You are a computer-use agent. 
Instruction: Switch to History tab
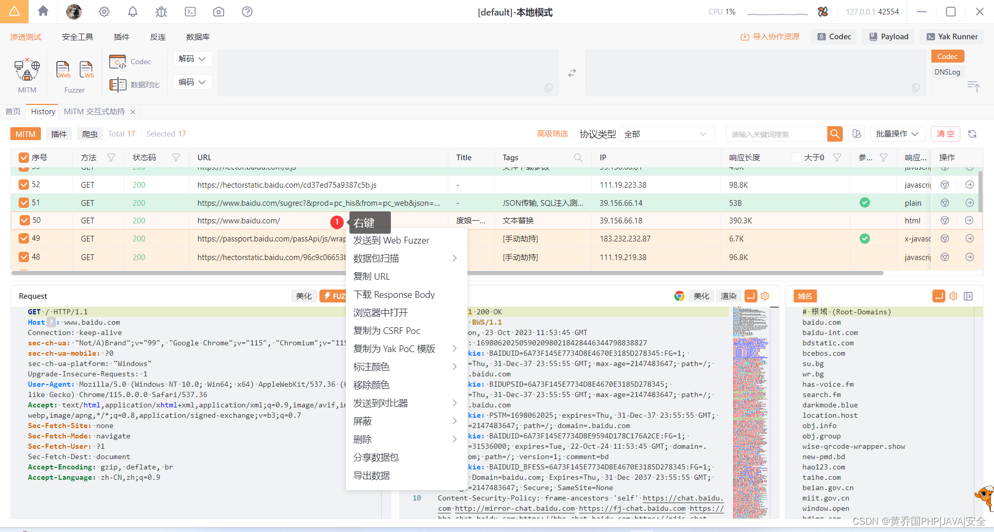point(43,112)
